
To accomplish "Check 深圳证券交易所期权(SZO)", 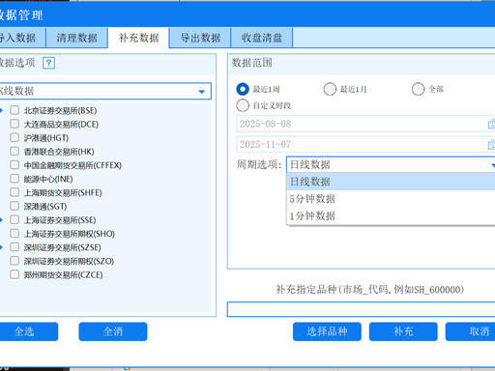I will coord(15,261).
